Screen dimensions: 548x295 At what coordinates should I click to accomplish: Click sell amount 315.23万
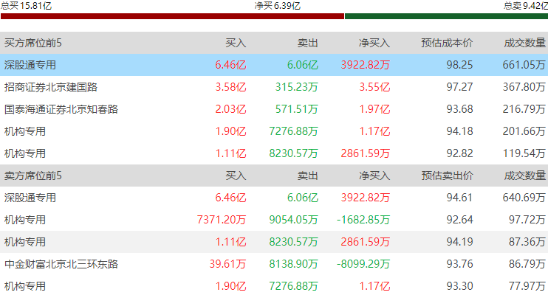coord(296,87)
